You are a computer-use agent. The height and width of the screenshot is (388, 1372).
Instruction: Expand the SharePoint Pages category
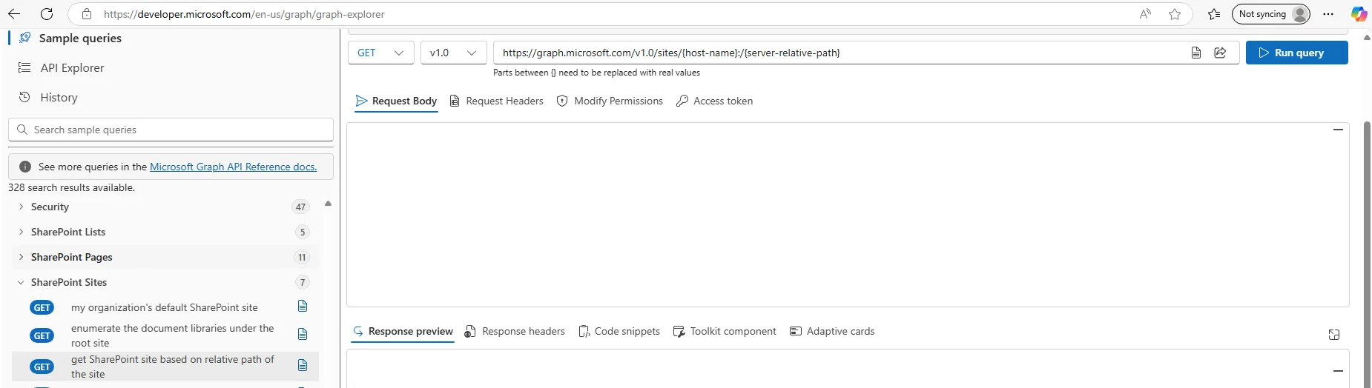point(164,257)
